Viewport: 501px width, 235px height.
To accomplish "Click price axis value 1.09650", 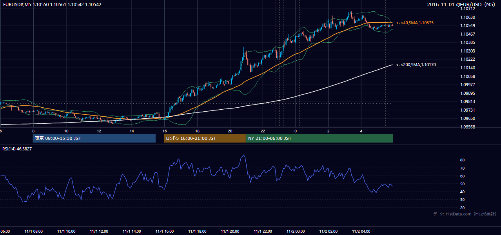I will tap(468, 118).
